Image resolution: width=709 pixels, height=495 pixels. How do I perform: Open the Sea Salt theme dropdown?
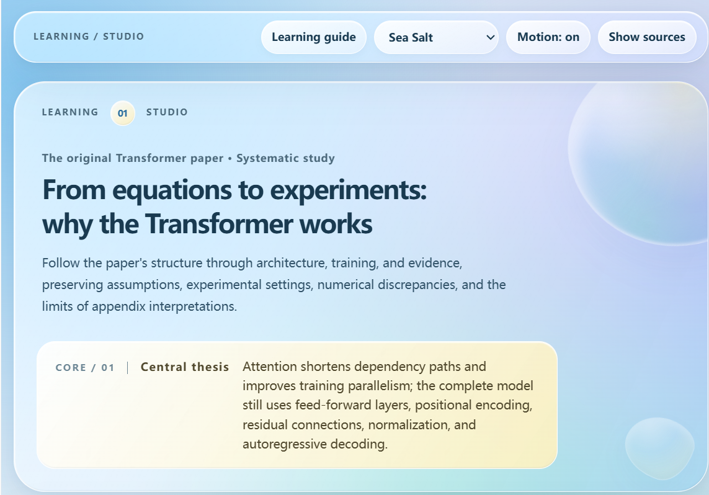click(x=436, y=37)
